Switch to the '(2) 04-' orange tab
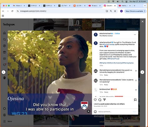Viewport: 148px width, 127px height. click(79, 6)
